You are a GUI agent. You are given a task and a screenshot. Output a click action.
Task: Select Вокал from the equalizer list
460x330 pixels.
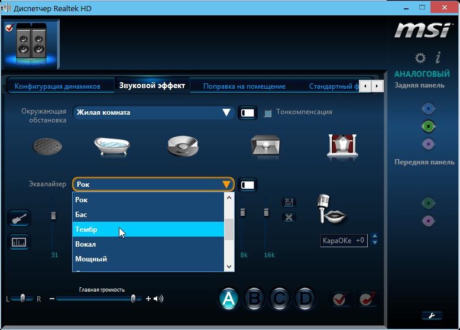pos(148,244)
